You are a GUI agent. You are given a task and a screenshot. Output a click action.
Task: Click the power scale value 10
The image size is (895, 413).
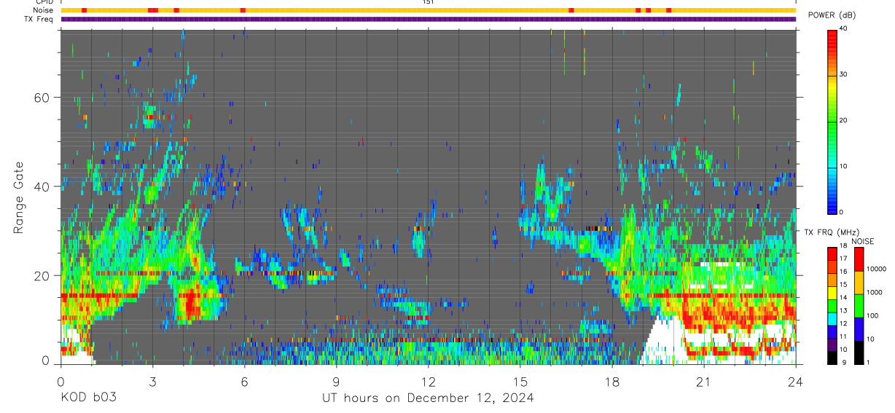[844, 166]
